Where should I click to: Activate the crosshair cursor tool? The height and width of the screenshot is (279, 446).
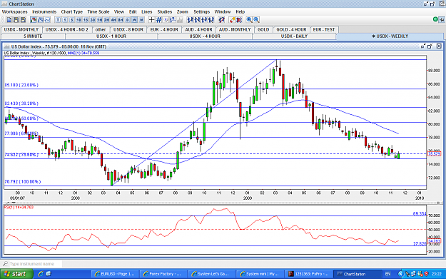151,20
